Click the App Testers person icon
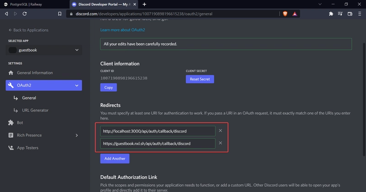The width and height of the screenshot is (366, 192). [x=11, y=148]
